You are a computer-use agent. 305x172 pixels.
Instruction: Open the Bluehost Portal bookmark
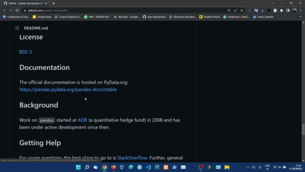[x=210, y=17]
